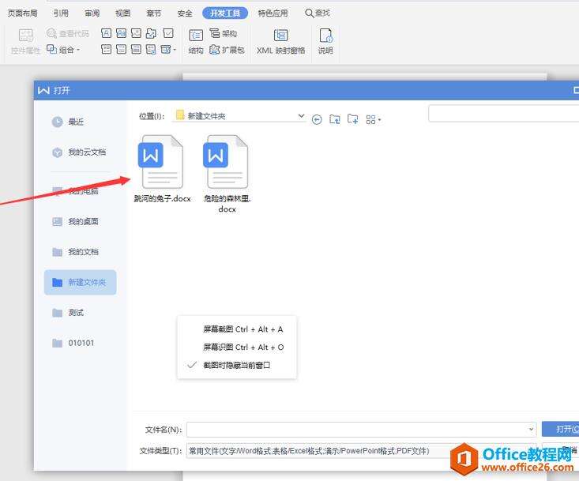Screen dimensions: 579x481
Task: Click the go up one folder level icon
Action: pyautogui.click(x=335, y=119)
